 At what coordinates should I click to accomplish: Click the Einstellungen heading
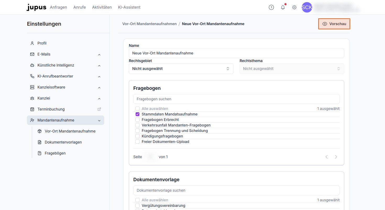(x=44, y=24)
